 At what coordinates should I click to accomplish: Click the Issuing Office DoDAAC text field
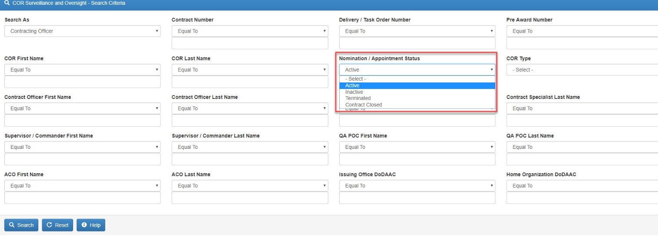[417, 198]
